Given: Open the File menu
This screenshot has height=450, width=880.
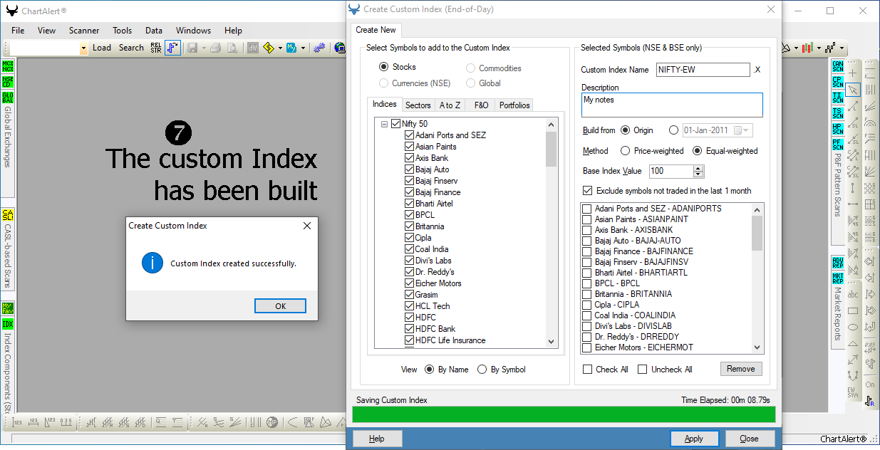Looking at the screenshot, I should (x=18, y=31).
